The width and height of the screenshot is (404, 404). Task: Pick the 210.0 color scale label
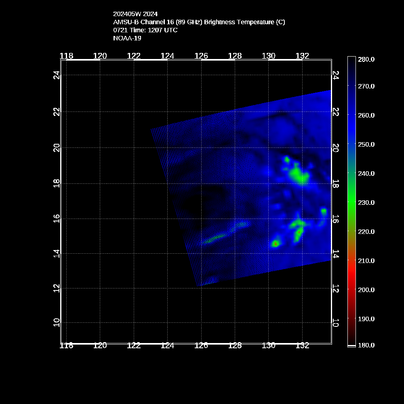(x=366, y=261)
